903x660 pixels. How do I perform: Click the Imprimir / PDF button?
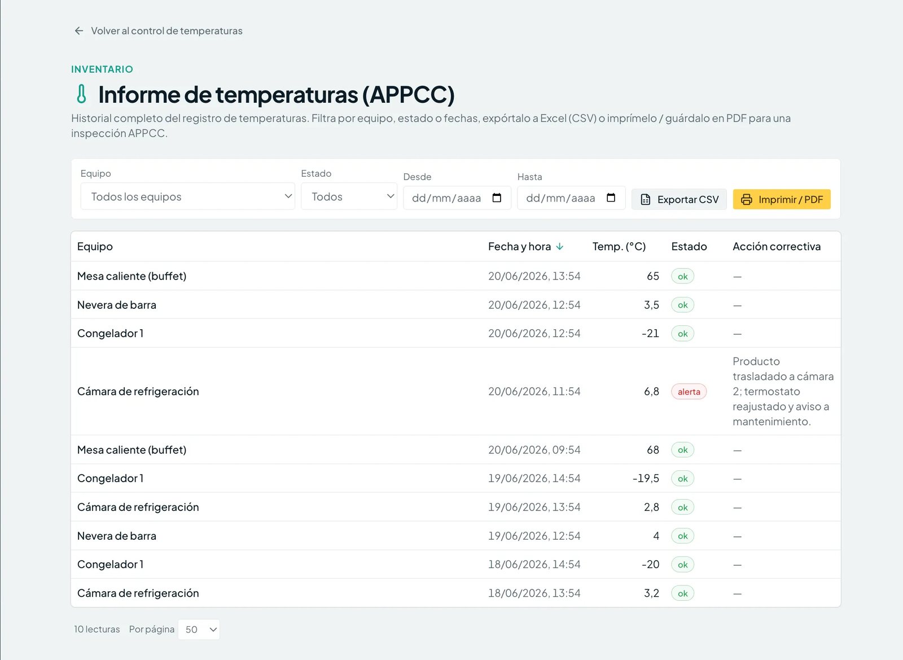coord(782,199)
